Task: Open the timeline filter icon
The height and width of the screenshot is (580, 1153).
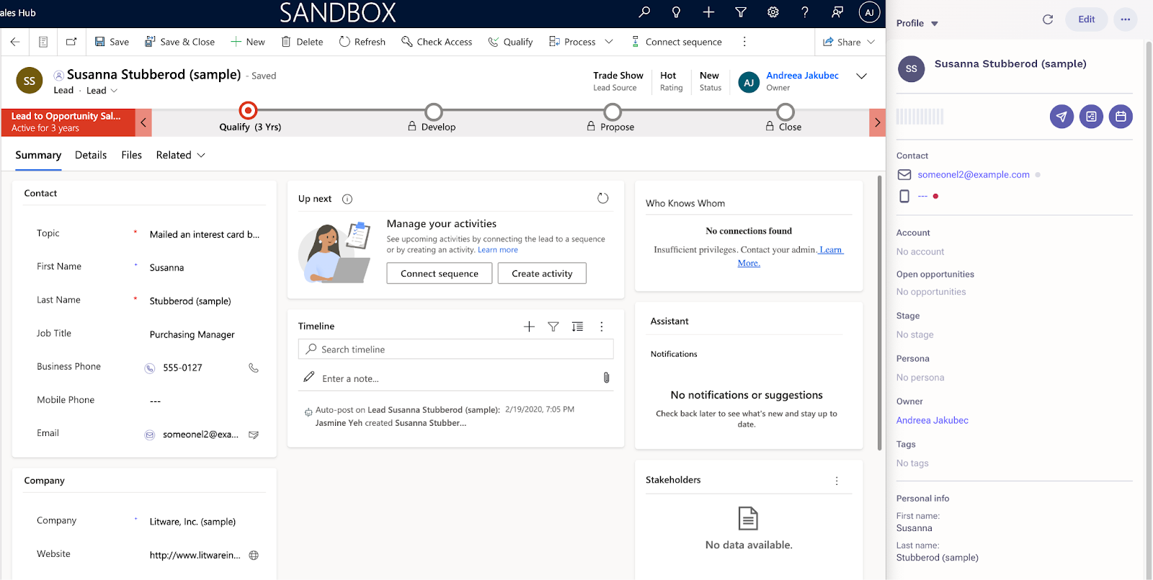Action: (553, 326)
